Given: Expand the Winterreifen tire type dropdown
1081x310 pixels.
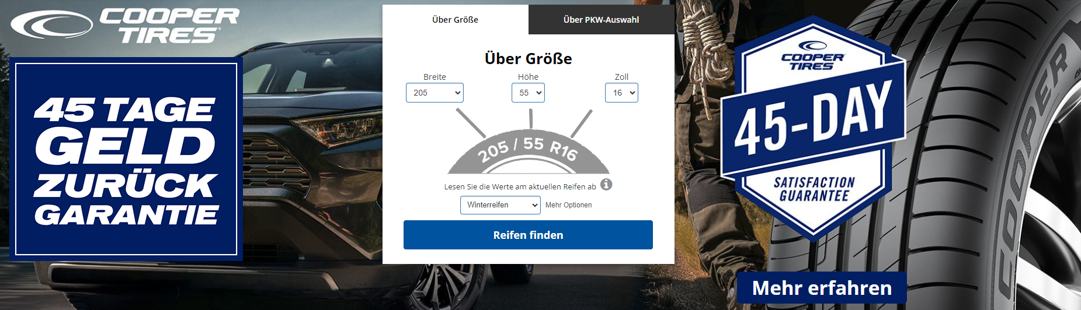Looking at the screenshot, I should click(x=500, y=205).
